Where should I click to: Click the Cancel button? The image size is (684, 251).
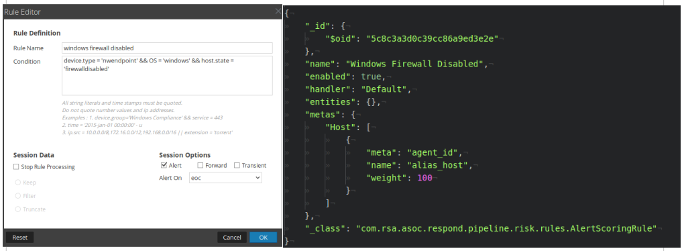pos(231,238)
